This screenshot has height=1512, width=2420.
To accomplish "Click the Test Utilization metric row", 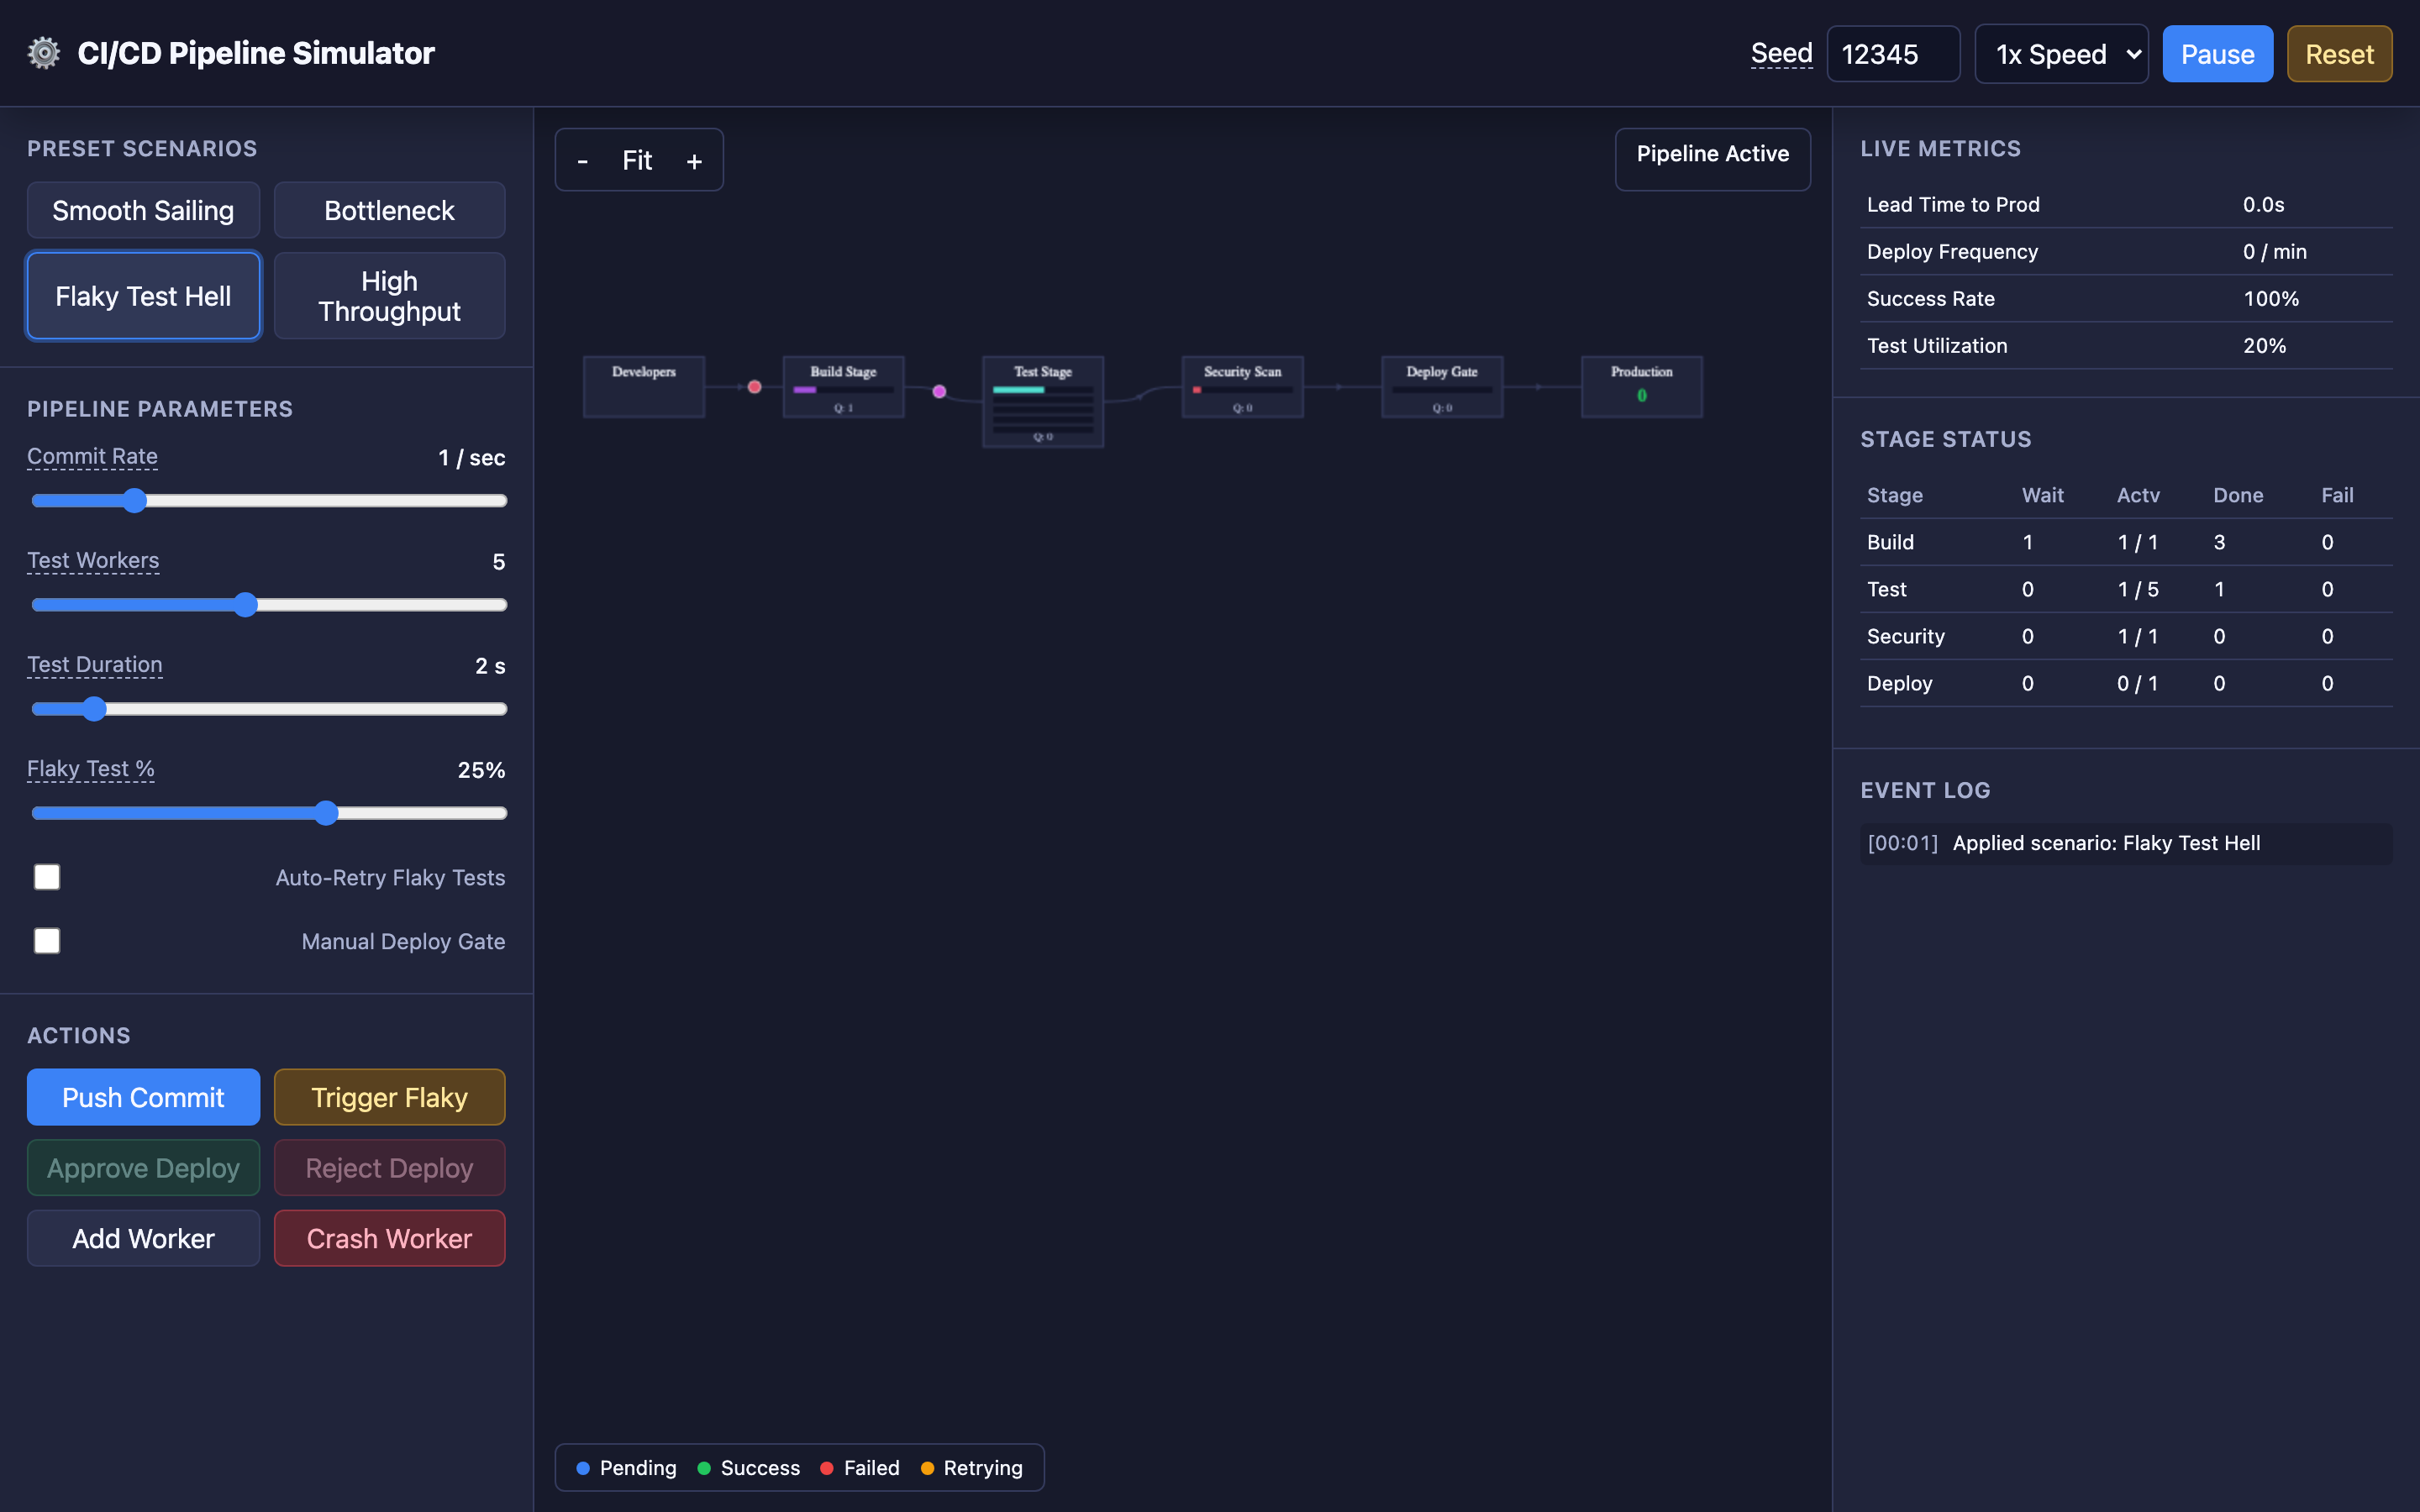I will (x=2126, y=345).
